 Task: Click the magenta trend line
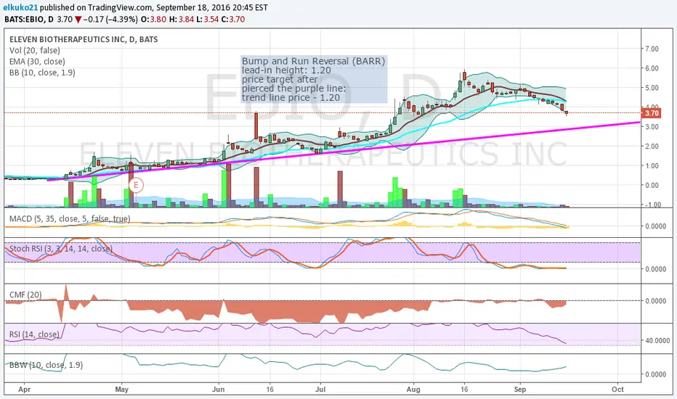tap(344, 152)
